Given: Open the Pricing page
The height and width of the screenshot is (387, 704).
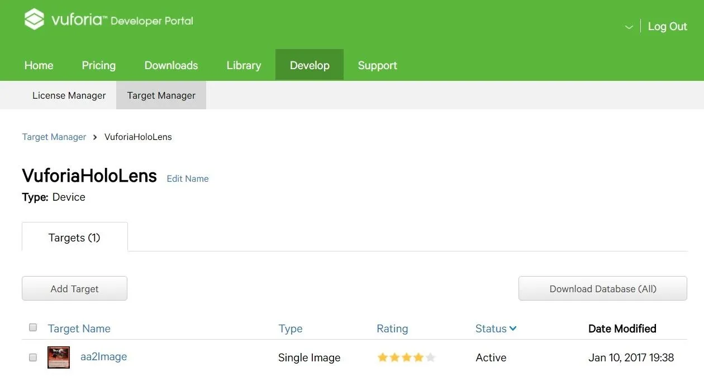Looking at the screenshot, I should tap(99, 65).
